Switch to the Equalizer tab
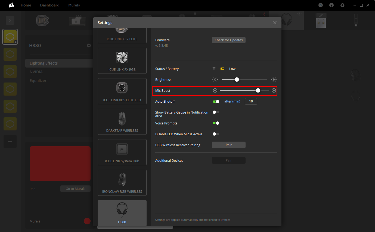 [38, 80]
